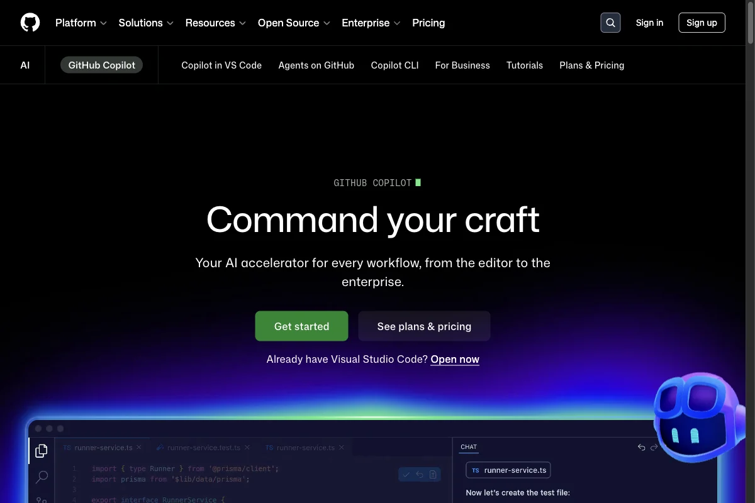Click the undo arrow in Chat panel

[641, 447]
